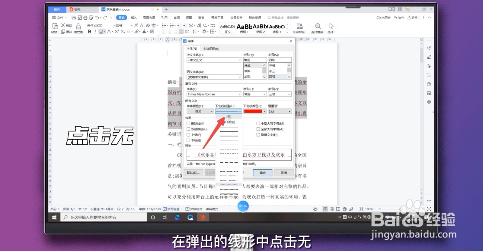Check the 双删除线(G) double strikethrough checkbox
483x251 pixels.
click(188, 129)
